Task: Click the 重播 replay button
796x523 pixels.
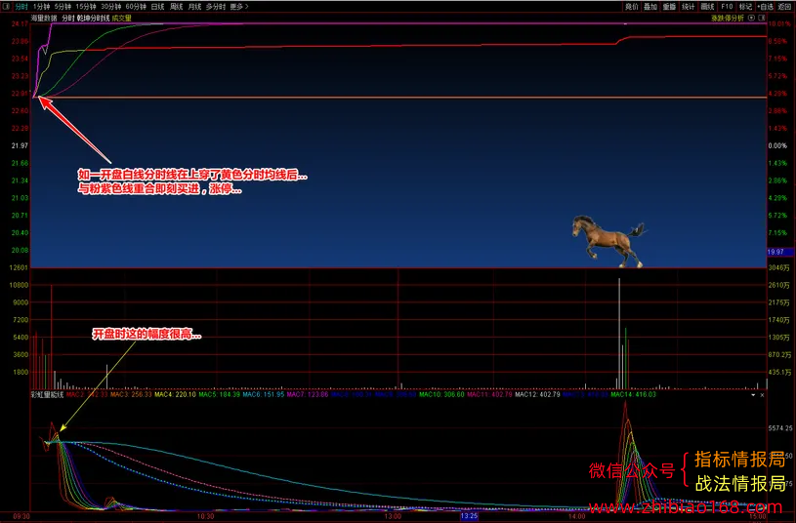Action: (x=669, y=7)
